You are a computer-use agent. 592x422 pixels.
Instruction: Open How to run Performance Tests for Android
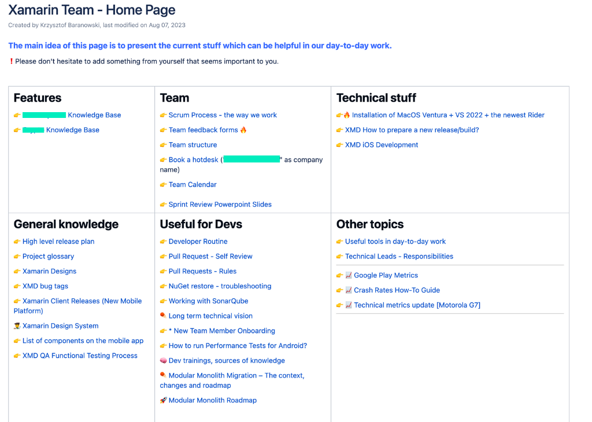(x=238, y=346)
